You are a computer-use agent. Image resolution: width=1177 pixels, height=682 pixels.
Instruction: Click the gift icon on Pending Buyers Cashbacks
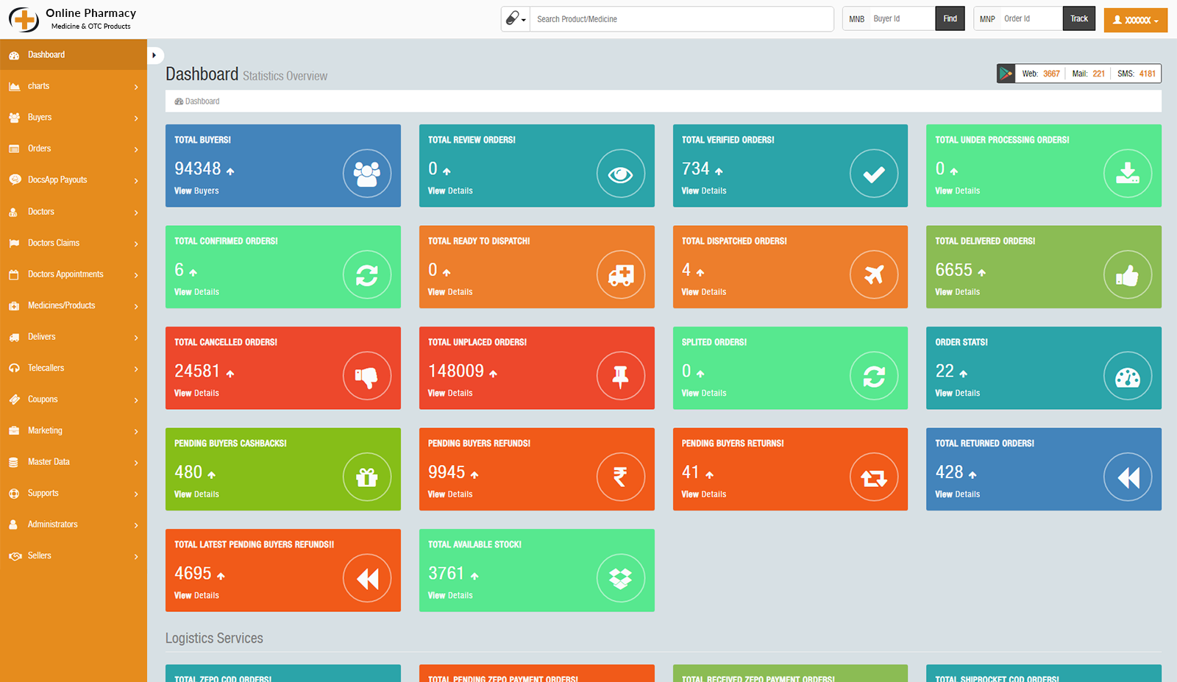click(367, 477)
